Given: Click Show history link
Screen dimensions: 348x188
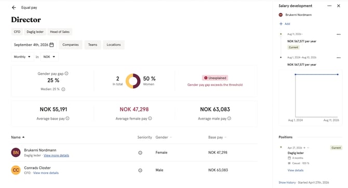Looking at the screenshot, I should [x=287, y=182].
